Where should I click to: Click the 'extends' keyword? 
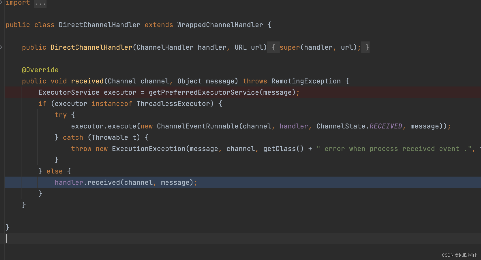159,25
